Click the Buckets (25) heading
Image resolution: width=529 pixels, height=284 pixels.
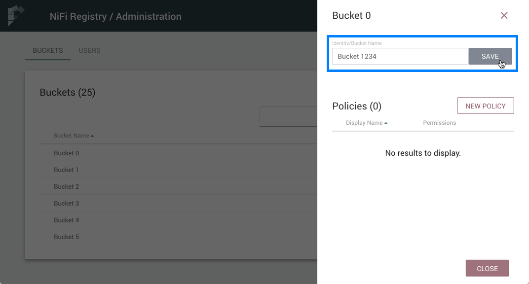pyautogui.click(x=68, y=92)
